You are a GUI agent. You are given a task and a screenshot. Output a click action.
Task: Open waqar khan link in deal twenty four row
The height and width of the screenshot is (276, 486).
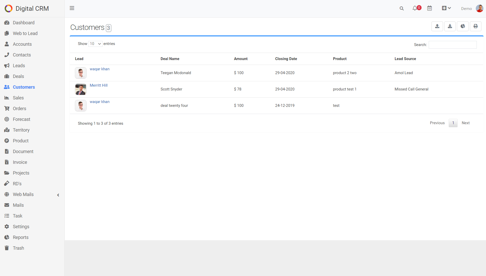(100, 102)
